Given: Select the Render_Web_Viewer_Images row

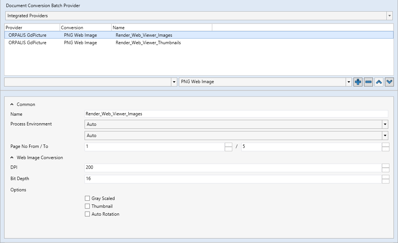Looking at the screenshot, I should point(144,35).
